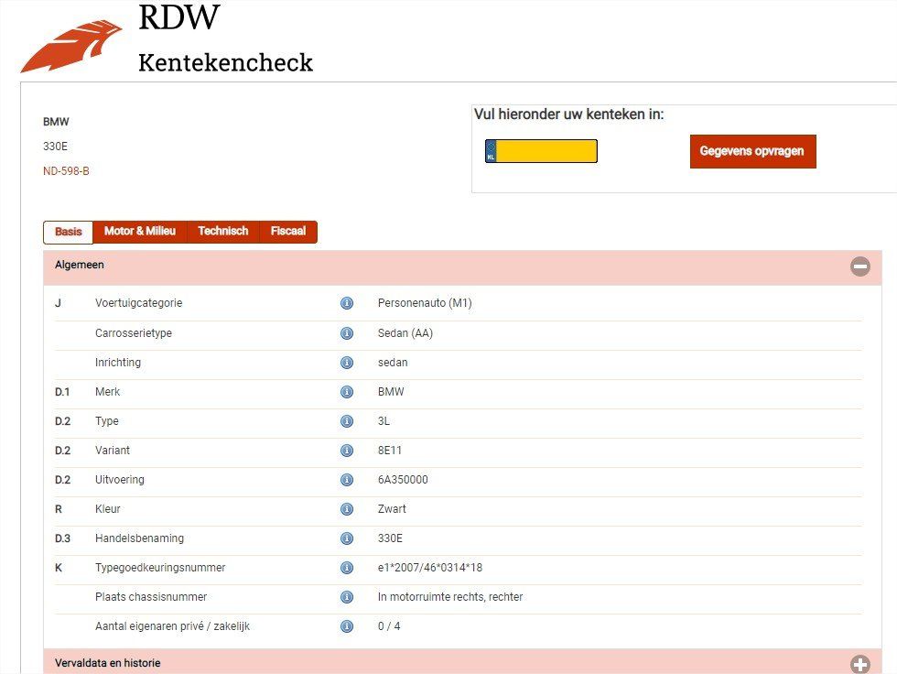Expand Vervaldata en historie section

pyautogui.click(x=859, y=664)
